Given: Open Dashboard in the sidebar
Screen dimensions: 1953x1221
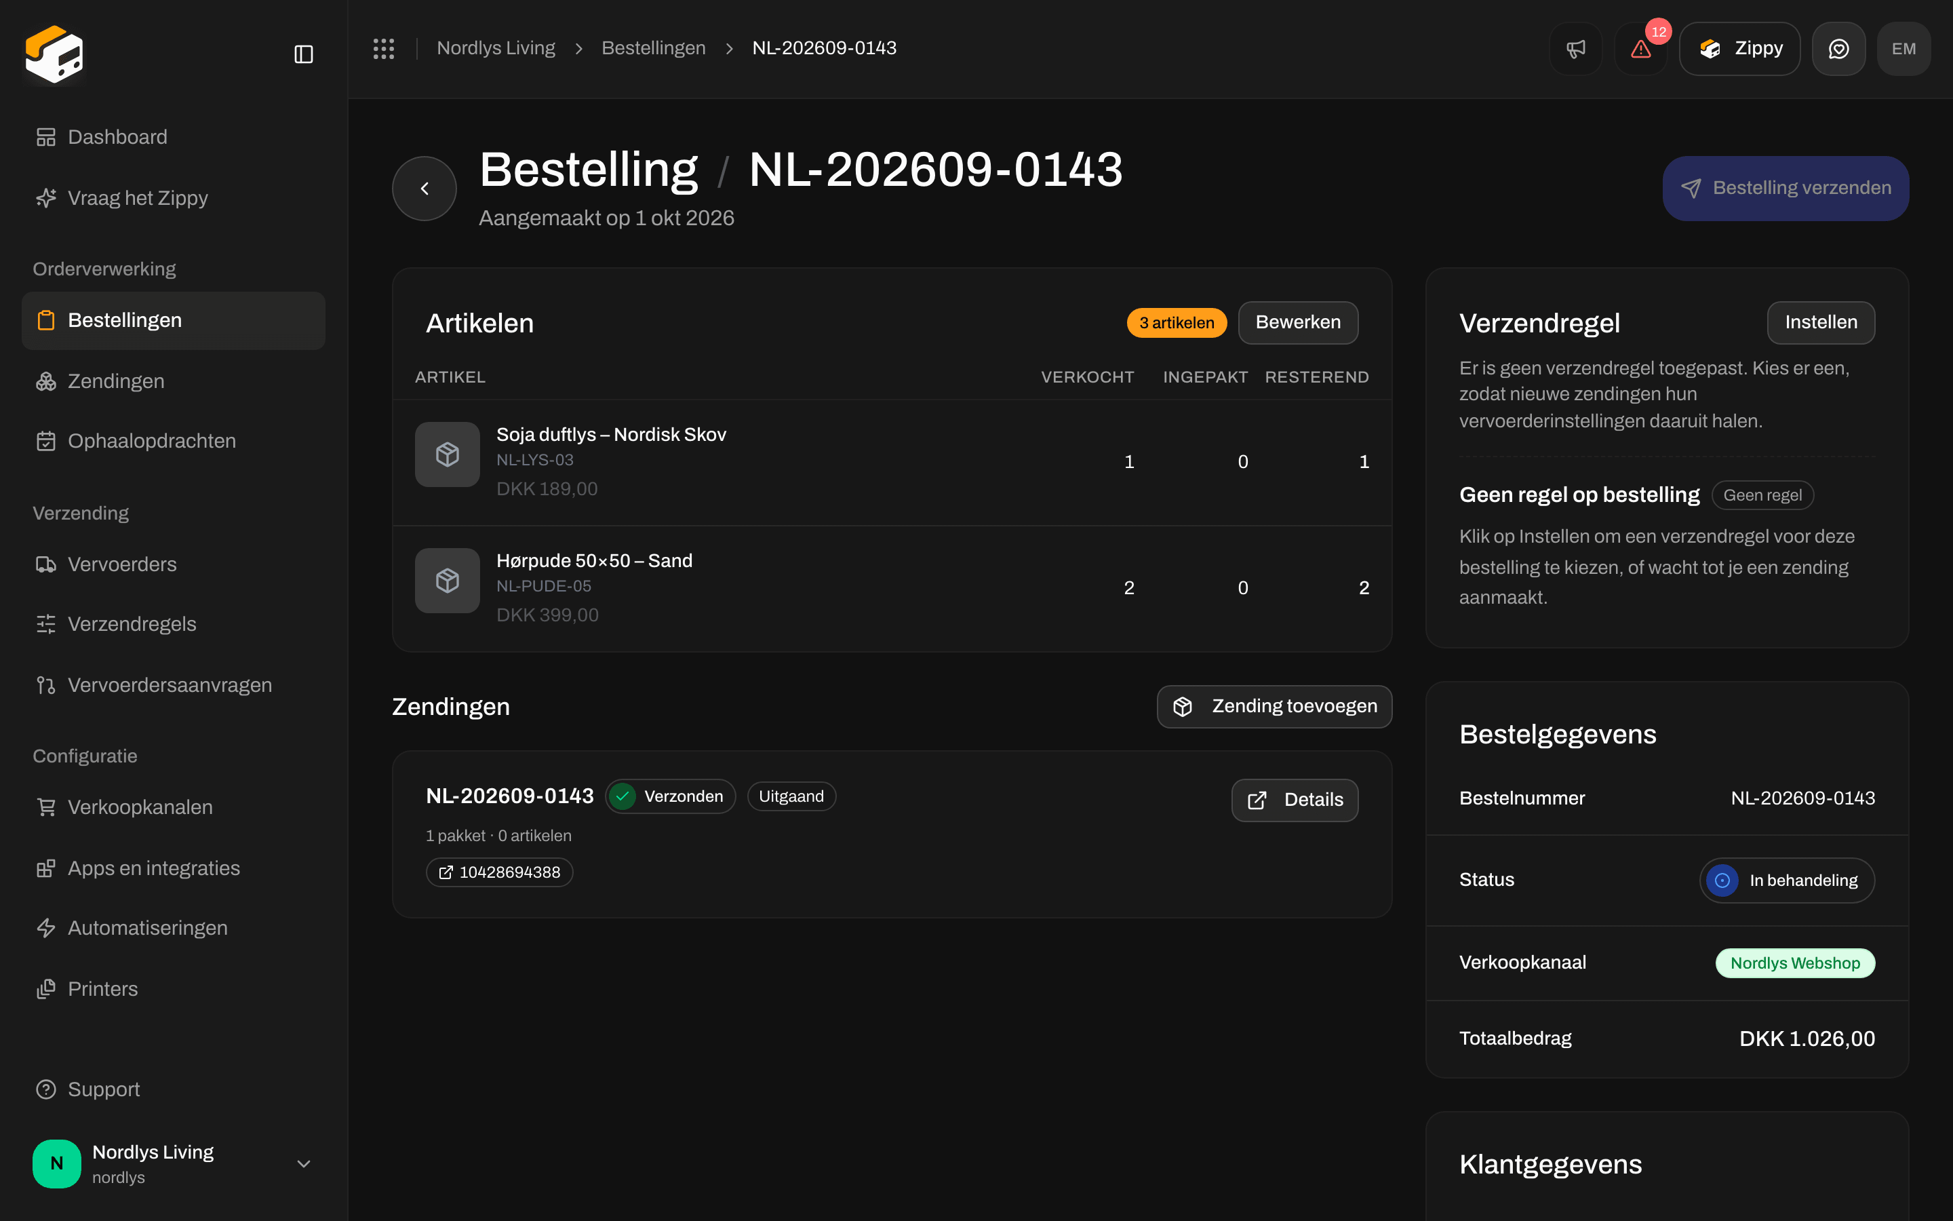Looking at the screenshot, I should pos(174,137).
